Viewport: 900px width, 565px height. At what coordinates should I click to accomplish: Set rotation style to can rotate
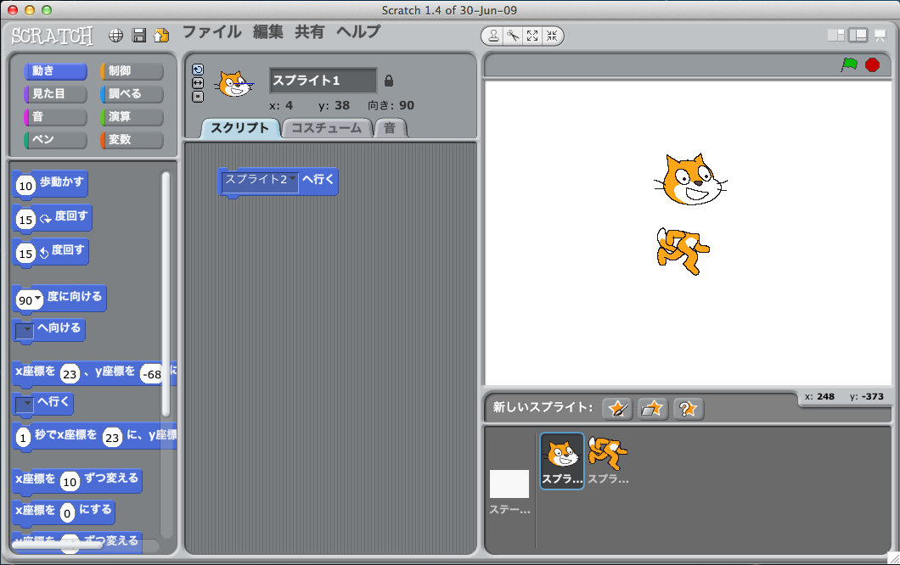[x=198, y=70]
